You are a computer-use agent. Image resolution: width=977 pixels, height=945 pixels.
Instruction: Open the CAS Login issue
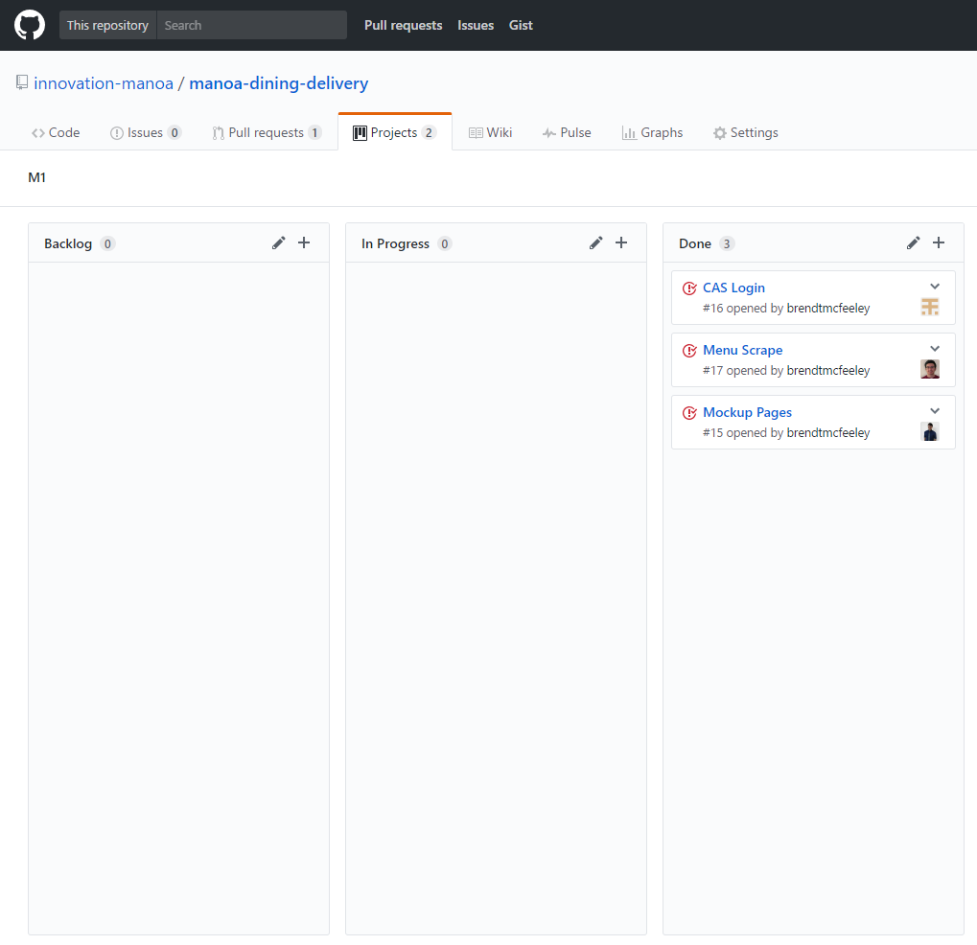click(733, 288)
